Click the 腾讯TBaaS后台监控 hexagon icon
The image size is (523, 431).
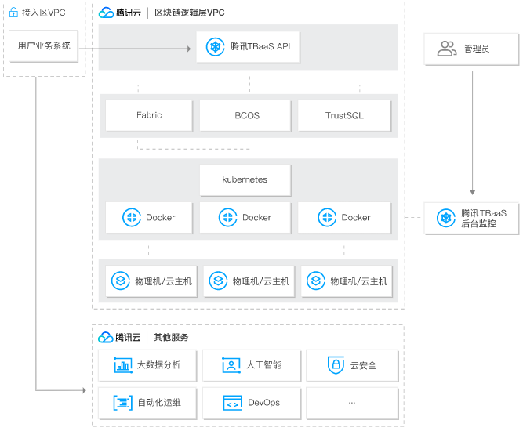coord(446,219)
